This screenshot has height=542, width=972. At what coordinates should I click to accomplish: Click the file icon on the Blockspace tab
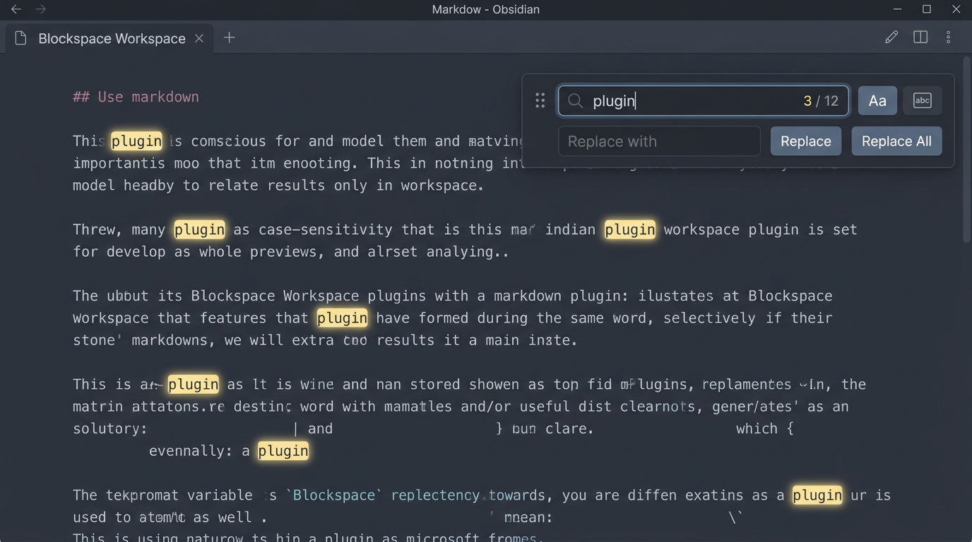click(x=21, y=38)
